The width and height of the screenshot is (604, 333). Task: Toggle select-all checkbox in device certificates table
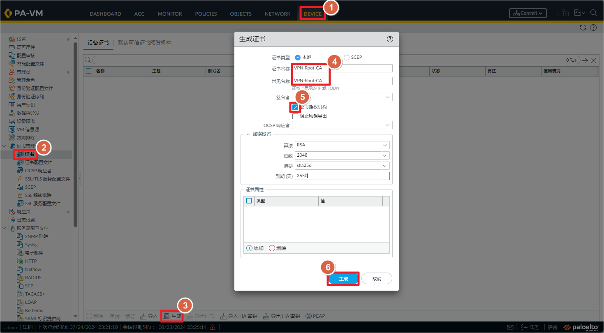pos(88,71)
